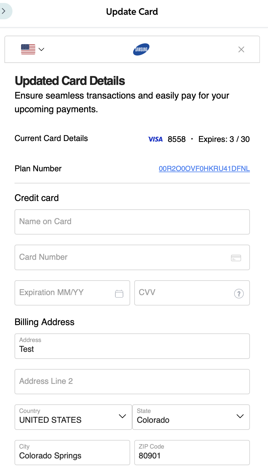Click the expiration date Expires: 3 / 30
The width and height of the screenshot is (268, 475).
tap(224, 139)
